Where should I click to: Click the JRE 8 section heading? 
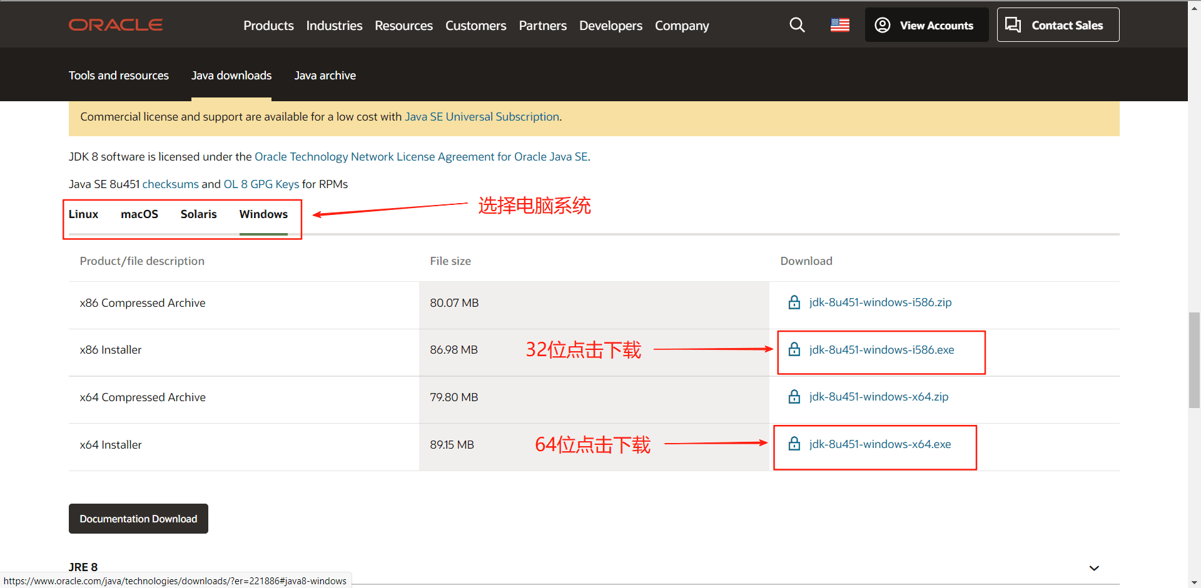[83, 567]
